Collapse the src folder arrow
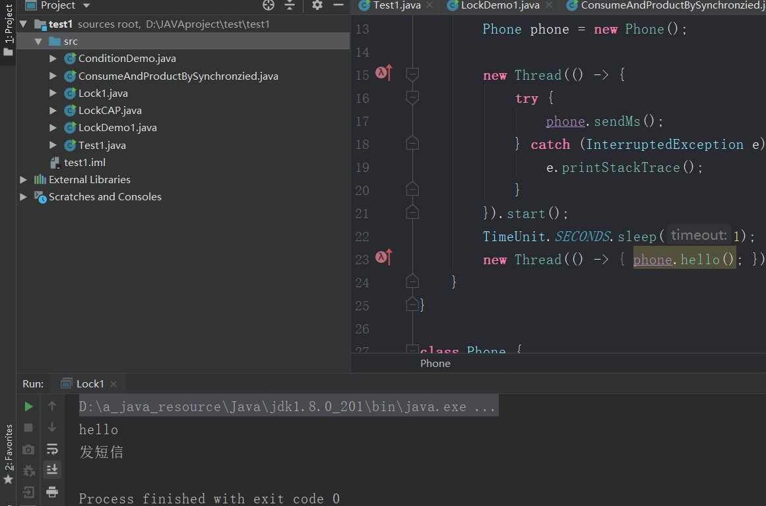766x506 pixels. [38, 42]
